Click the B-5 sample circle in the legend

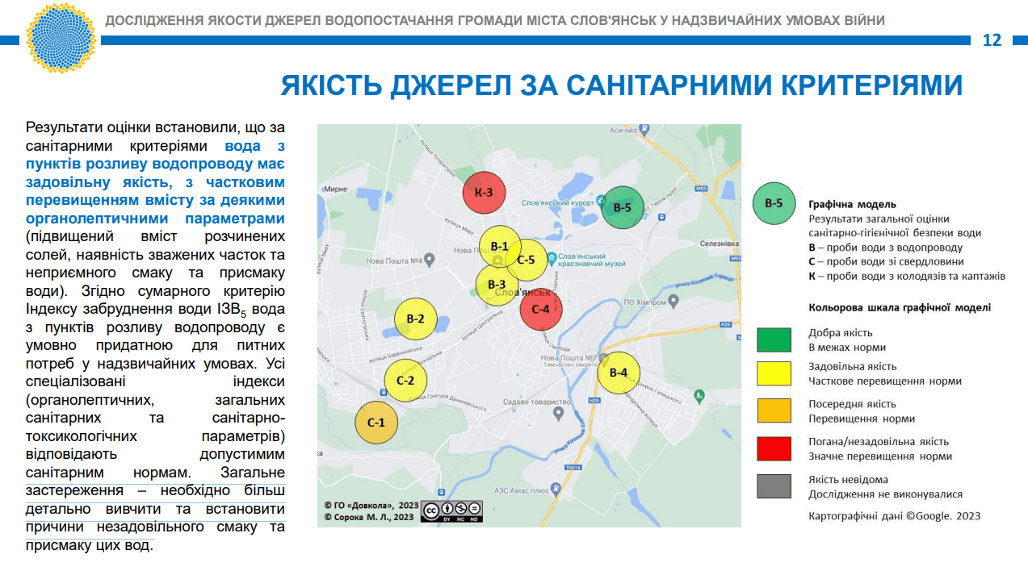(774, 203)
